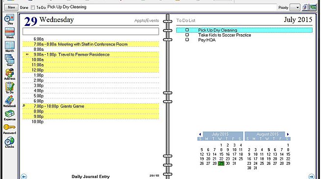Click the empty all-day event box
The height and width of the screenshot is (179, 321).
(x=91, y=31)
